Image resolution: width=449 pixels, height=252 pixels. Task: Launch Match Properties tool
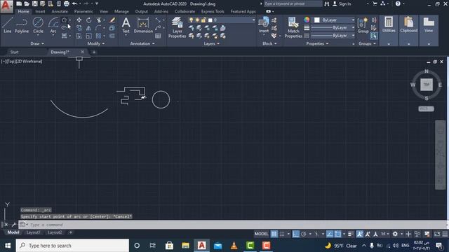tap(293, 27)
